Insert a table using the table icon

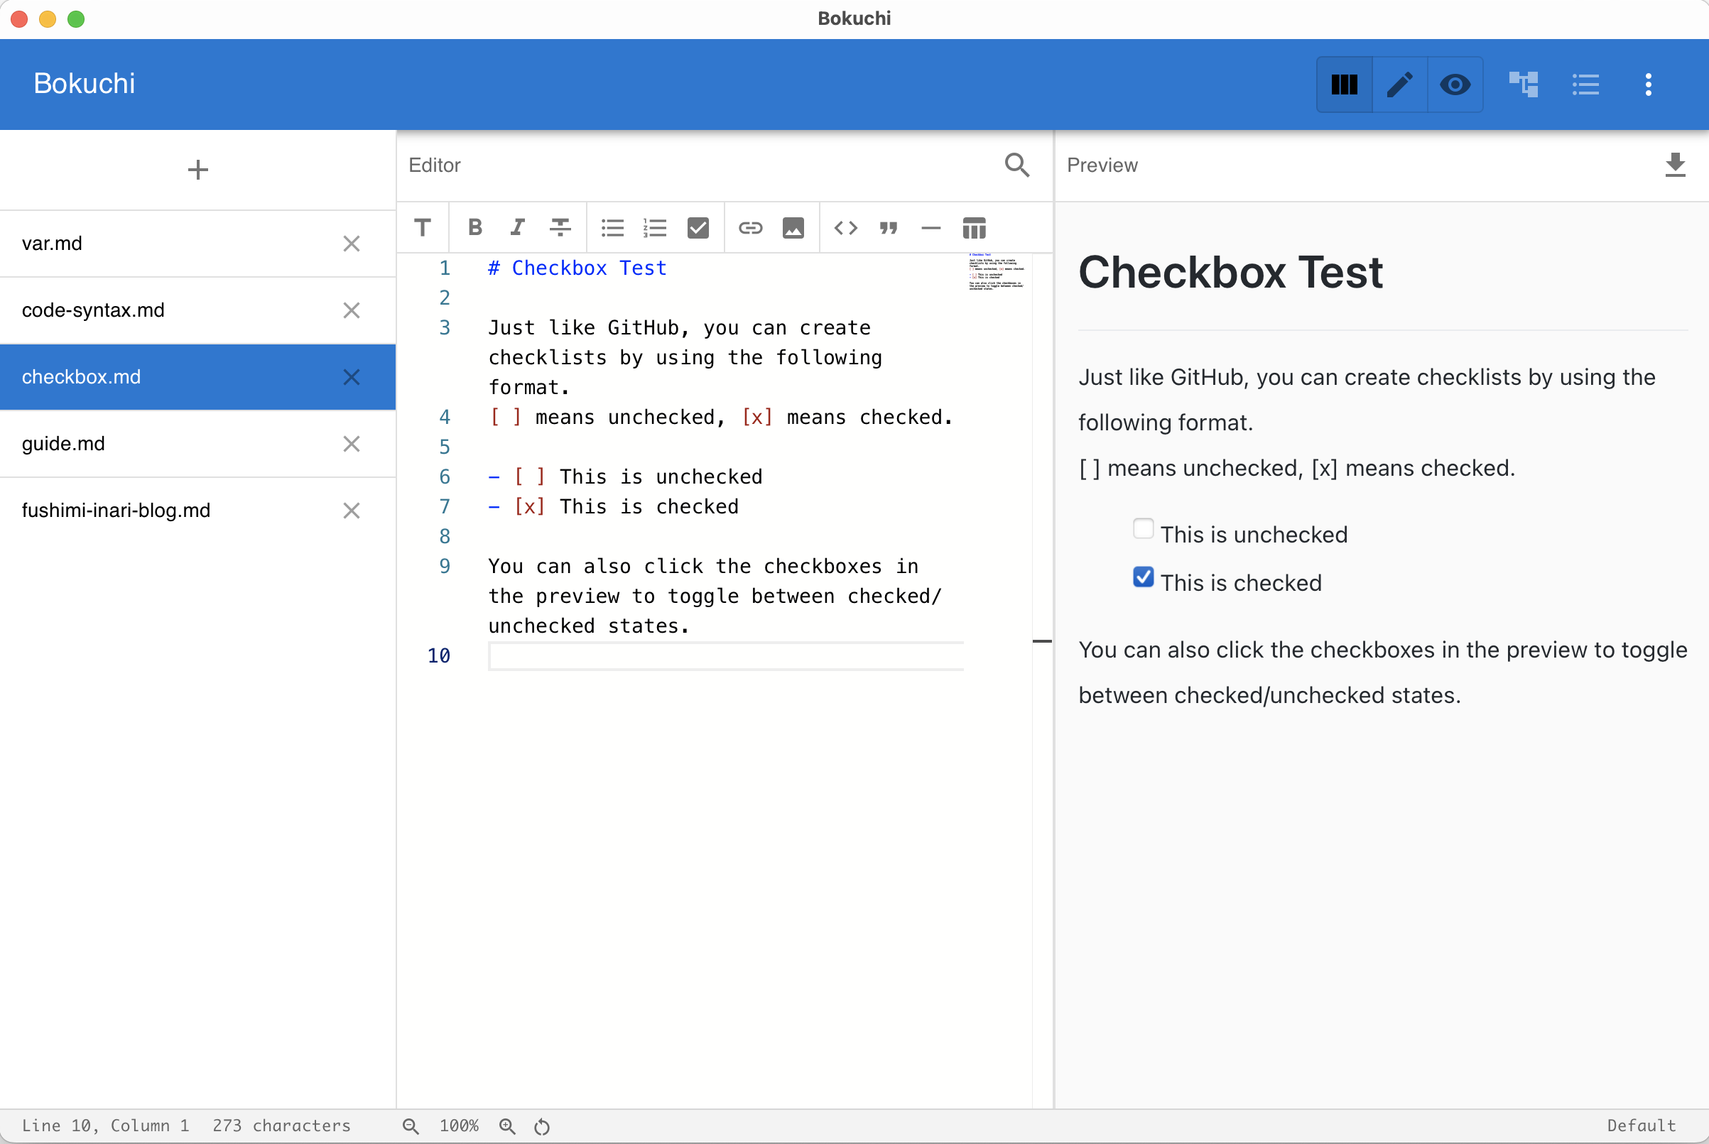coord(974,228)
